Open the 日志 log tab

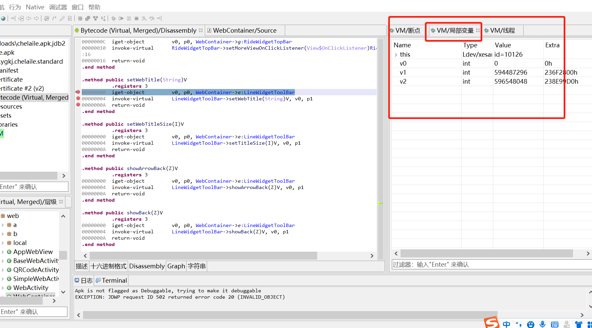pyautogui.click(x=84, y=280)
